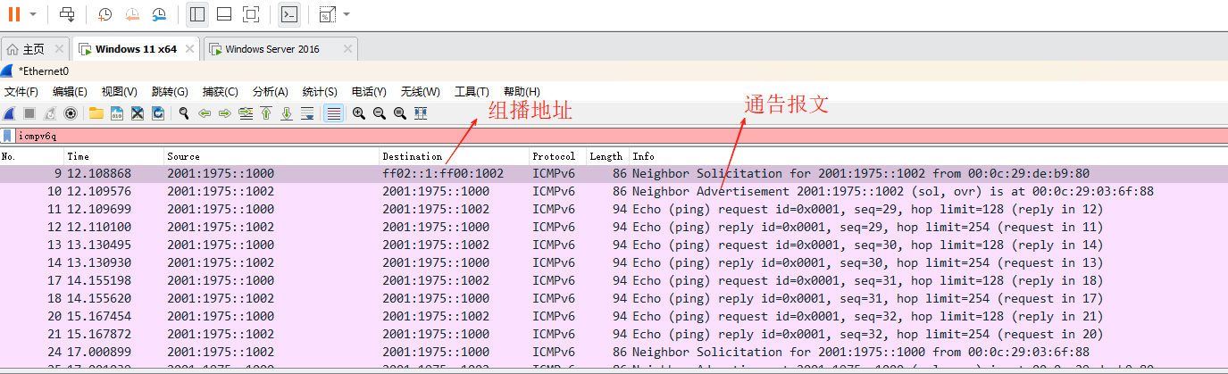Jump to the first packet
This screenshot has height=374, width=1228.
click(266, 113)
